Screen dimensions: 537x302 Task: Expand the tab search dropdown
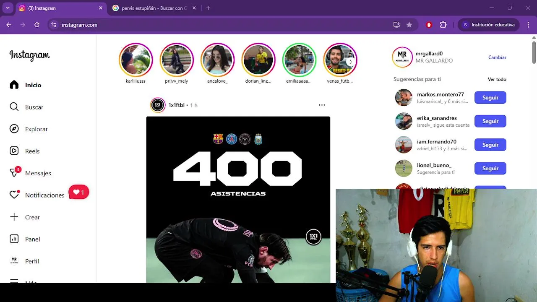(8, 8)
